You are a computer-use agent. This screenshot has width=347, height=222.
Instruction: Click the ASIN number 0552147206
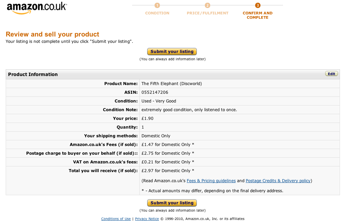tap(155, 92)
